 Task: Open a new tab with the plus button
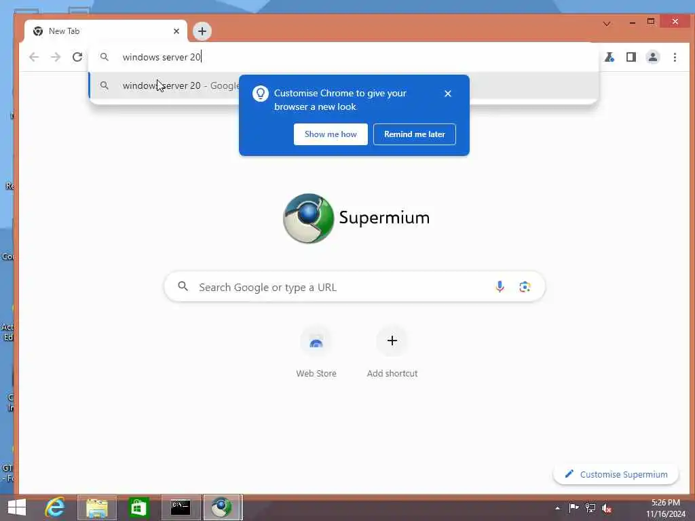tap(202, 31)
